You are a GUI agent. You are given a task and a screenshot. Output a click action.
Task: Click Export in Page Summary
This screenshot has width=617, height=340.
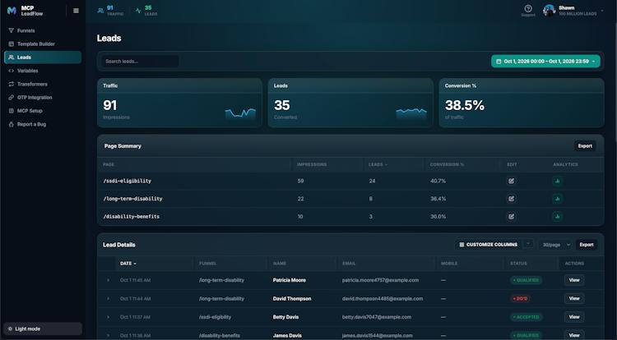click(585, 146)
